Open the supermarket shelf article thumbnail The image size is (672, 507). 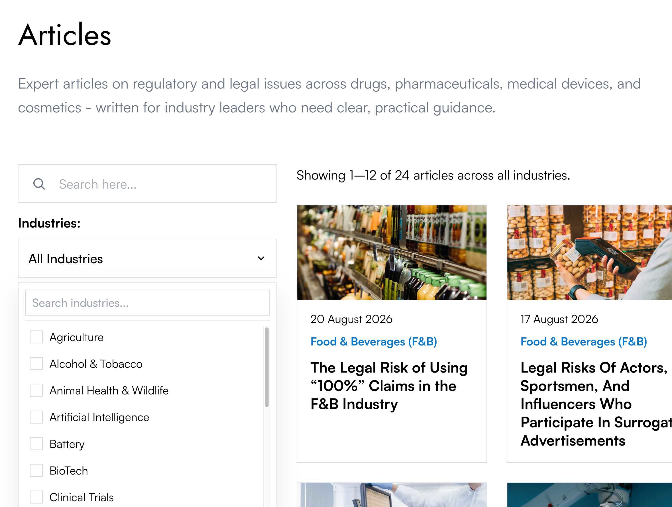[x=392, y=253]
